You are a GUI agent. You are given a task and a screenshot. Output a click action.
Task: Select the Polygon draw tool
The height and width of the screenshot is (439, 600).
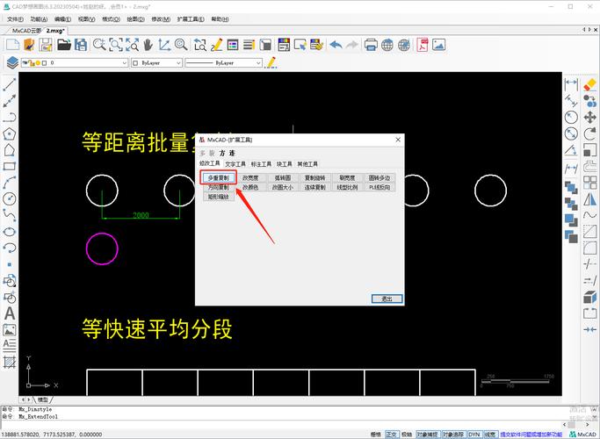tap(9, 133)
